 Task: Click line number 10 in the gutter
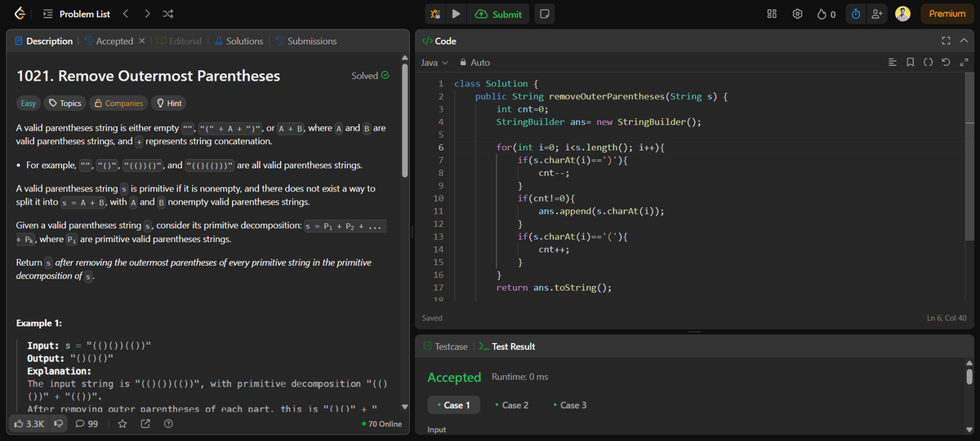pos(438,198)
